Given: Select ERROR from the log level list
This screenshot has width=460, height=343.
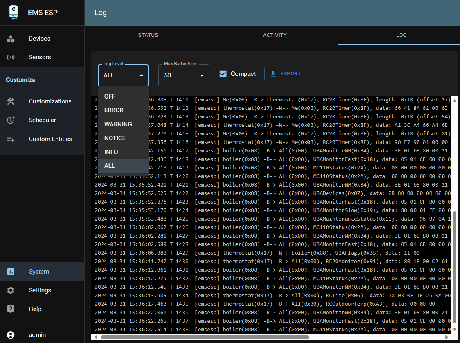Looking at the screenshot, I should pyautogui.click(x=114, y=110).
